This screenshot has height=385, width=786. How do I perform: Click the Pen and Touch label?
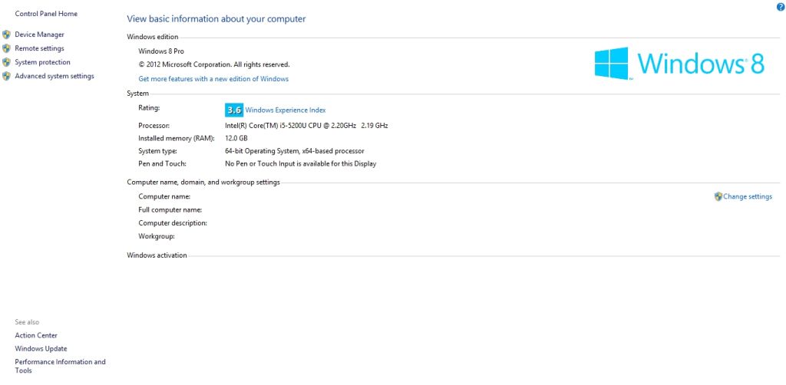click(162, 163)
